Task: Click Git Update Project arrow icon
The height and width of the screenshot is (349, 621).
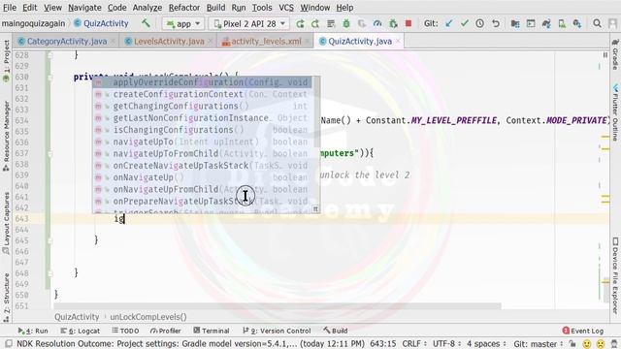Action: pos(448,23)
